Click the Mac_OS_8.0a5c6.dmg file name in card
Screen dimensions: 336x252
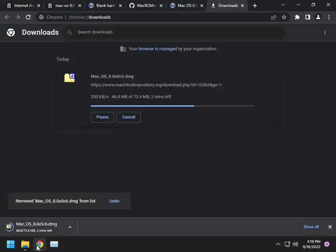point(112,76)
